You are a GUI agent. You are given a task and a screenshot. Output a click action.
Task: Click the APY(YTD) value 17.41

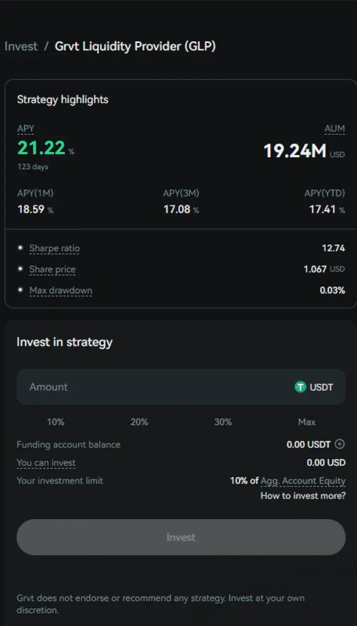click(323, 210)
